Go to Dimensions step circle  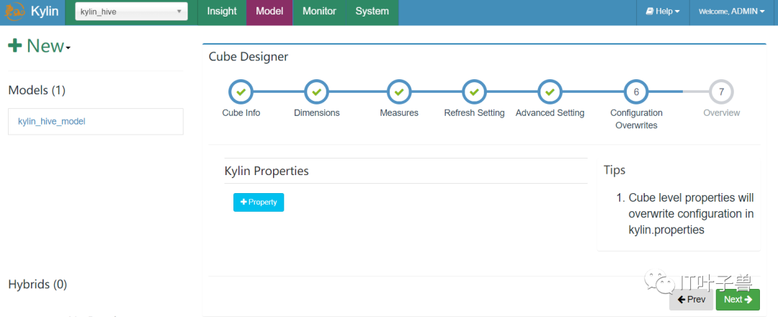tap(316, 91)
